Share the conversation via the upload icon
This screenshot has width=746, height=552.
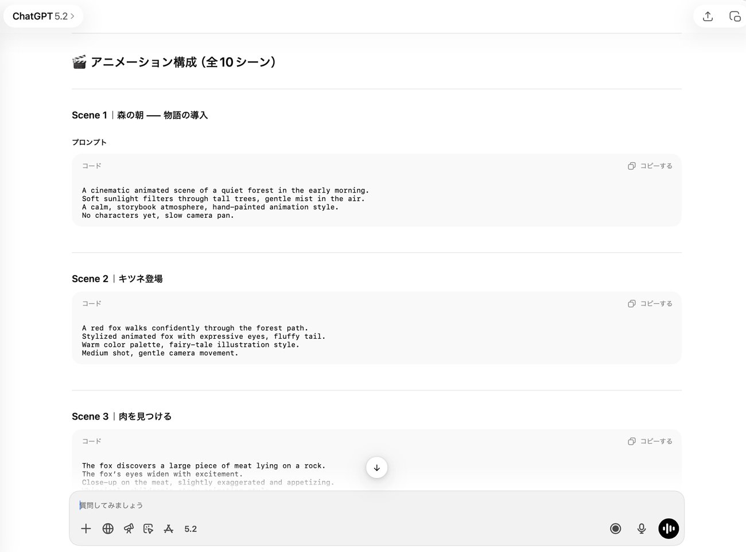click(x=708, y=16)
